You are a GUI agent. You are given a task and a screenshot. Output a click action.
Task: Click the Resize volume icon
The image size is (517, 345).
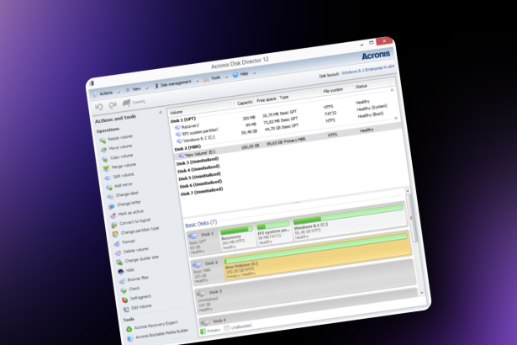[103, 138]
